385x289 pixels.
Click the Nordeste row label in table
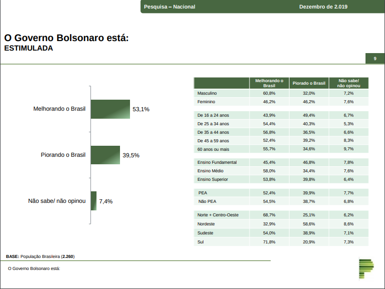tap(206, 224)
